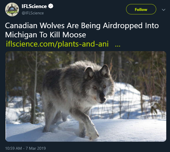Open the tweet options chevron menu
The height and width of the screenshot is (152, 170).
pyautogui.click(x=163, y=10)
